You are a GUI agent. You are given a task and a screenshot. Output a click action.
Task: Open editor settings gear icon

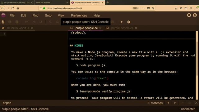click(x=129, y=22)
